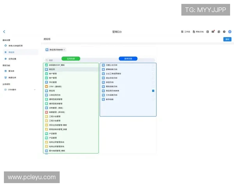Click the 家居建材ERP_模板 app icon
The image size is (234, 187).
coord(46,65)
